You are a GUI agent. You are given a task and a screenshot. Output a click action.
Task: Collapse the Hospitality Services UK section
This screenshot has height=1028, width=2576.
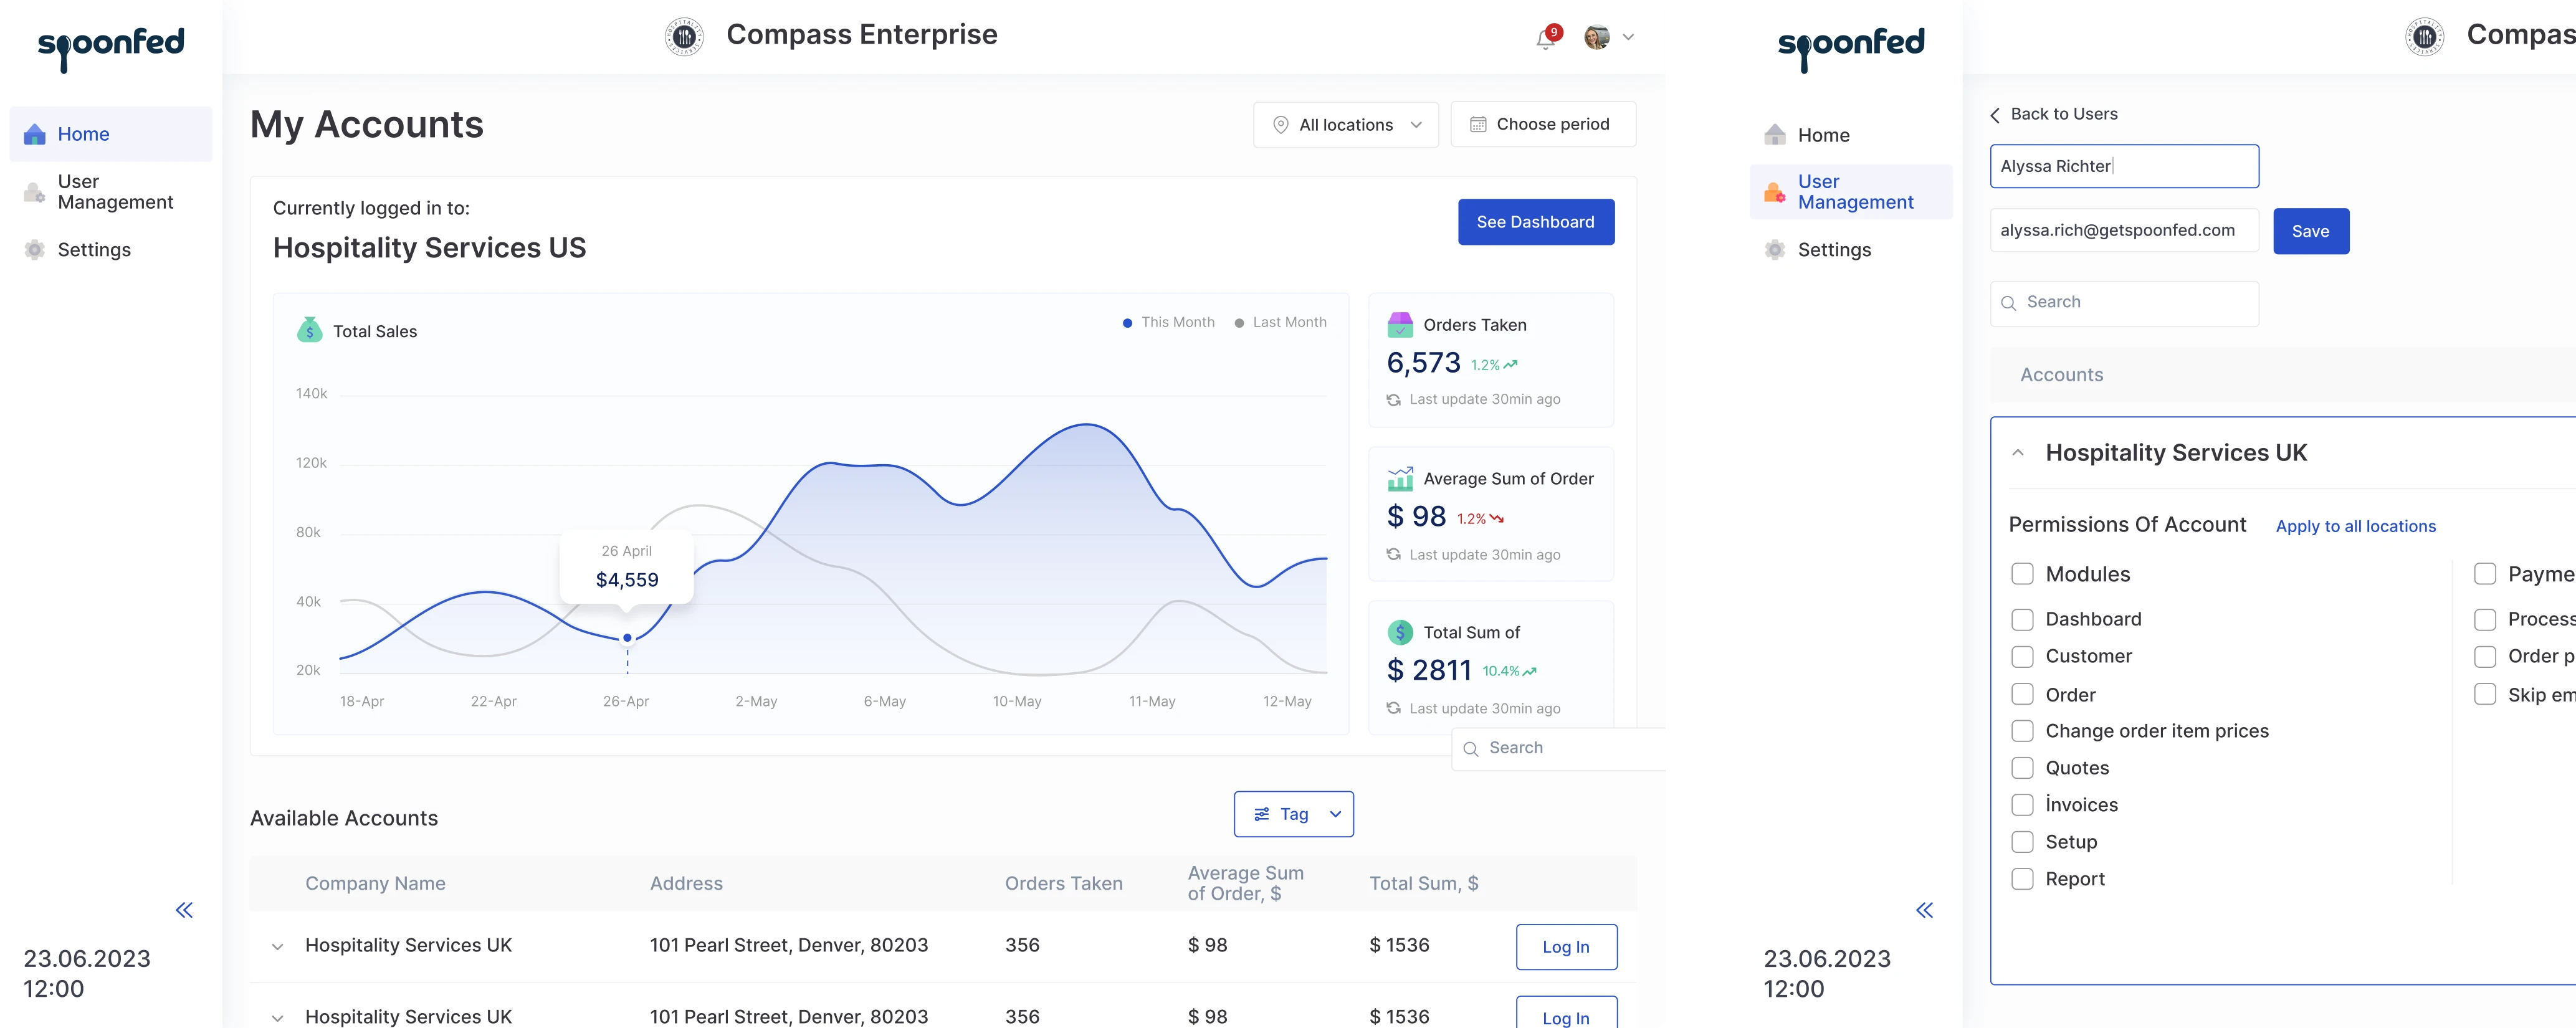click(2018, 453)
